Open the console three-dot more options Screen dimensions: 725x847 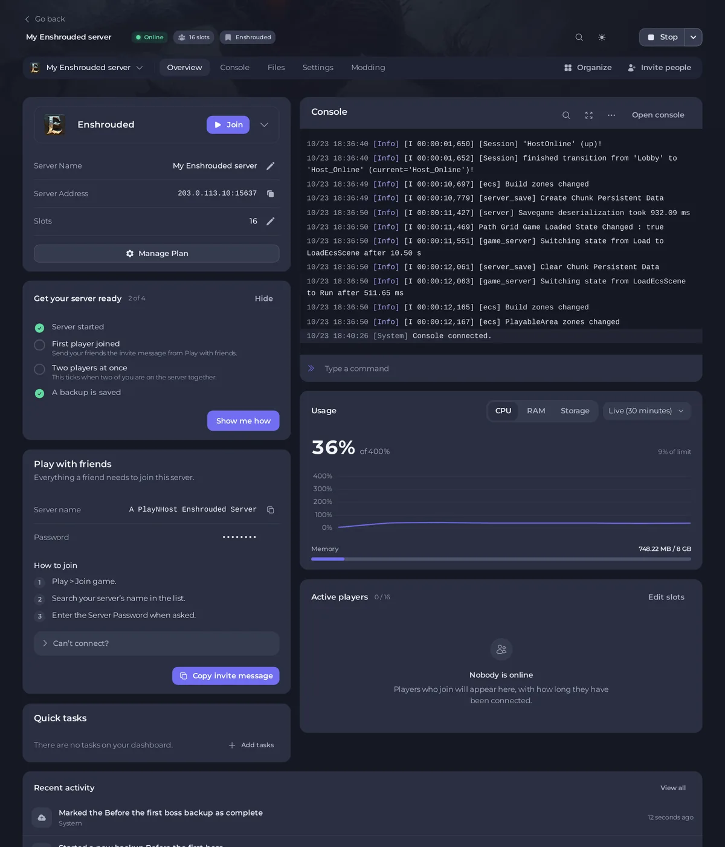pyautogui.click(x=611, y=115)
